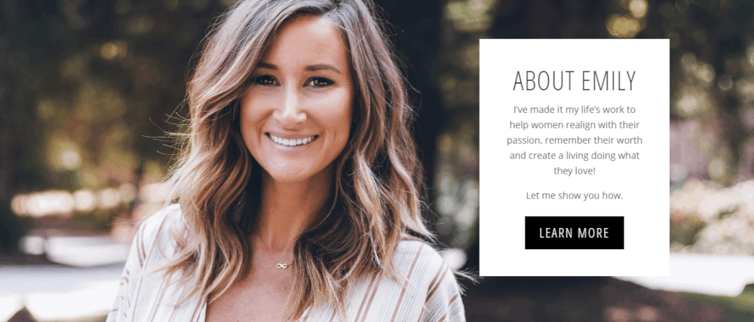Screen dimensions: 754x322
Task: Click the "passion, remember their worth" line
Action: 574,140
